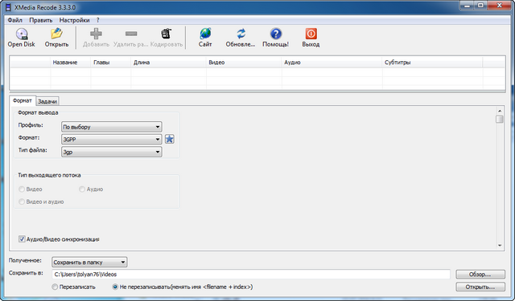Expand the Сохранить в папку dropdown
The height and width of the screenshot is (301, 515).
tap(89, 262)
